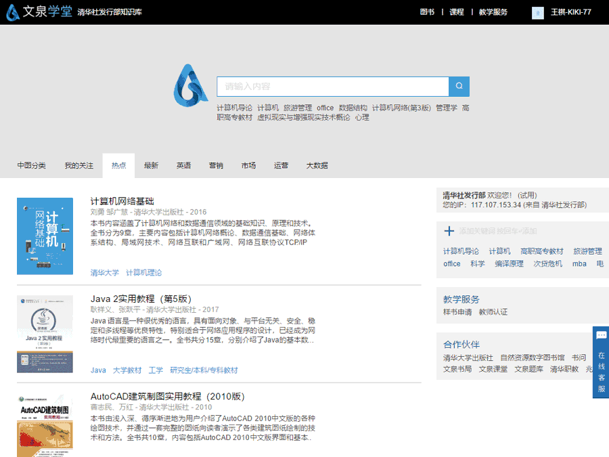Viewport: 609px width, 457px height.
Task: Click hot keyword 心理 under search box
Action: (x=362, y=117)
